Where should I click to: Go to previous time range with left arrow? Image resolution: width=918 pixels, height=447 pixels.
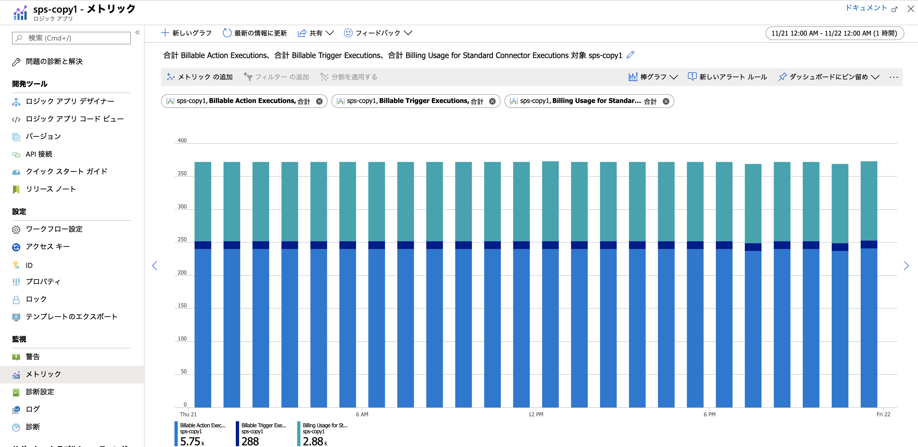pos(155,266)
